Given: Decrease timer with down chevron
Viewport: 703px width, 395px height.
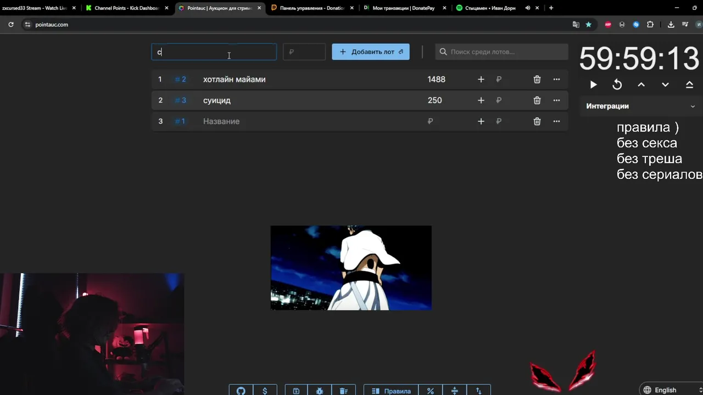Looking at the screenshot, I should tap(665, 84).
